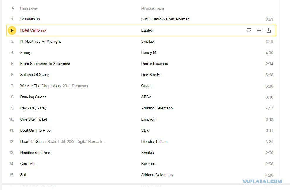Open artist Smokie on Needles and Pins row

point(147,153)
